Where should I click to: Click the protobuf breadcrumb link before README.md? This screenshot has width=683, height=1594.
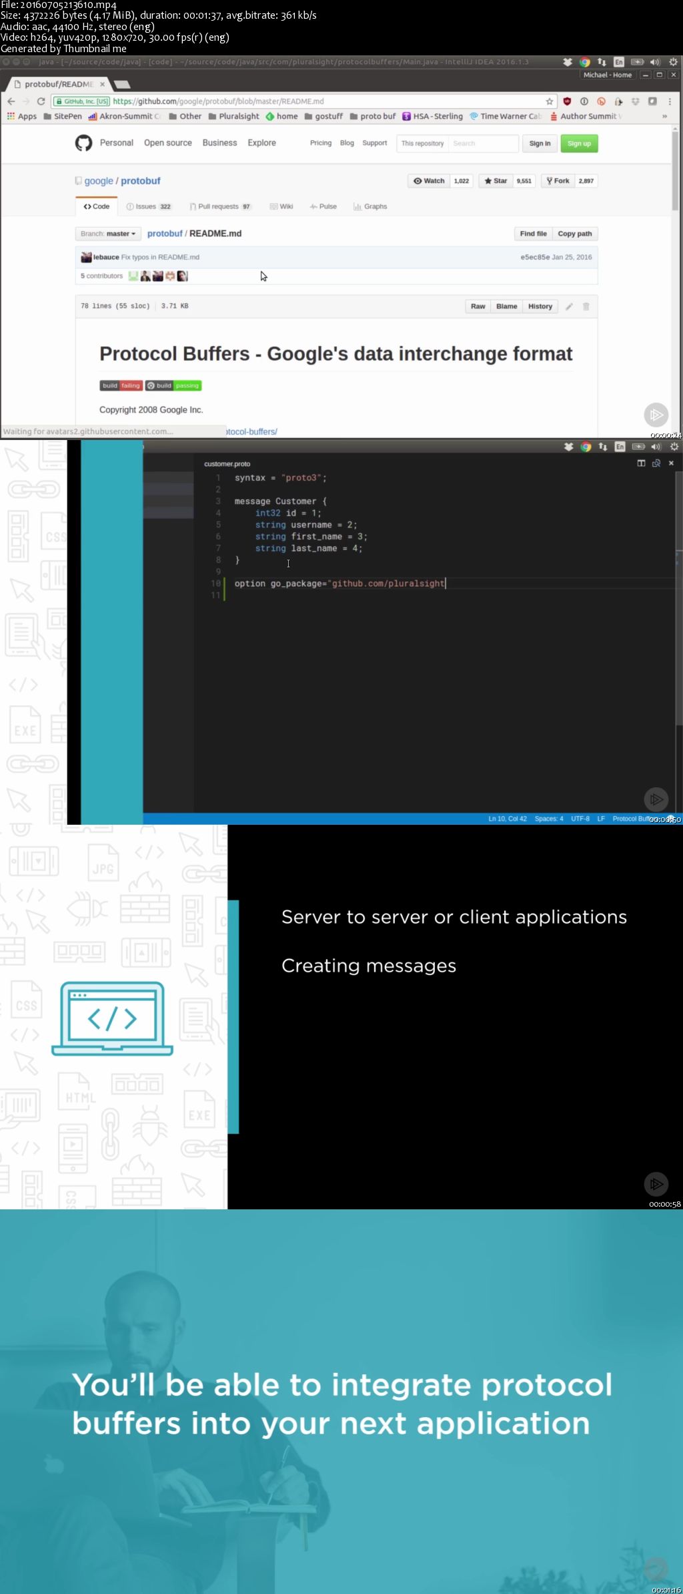[x=165, y=234]
